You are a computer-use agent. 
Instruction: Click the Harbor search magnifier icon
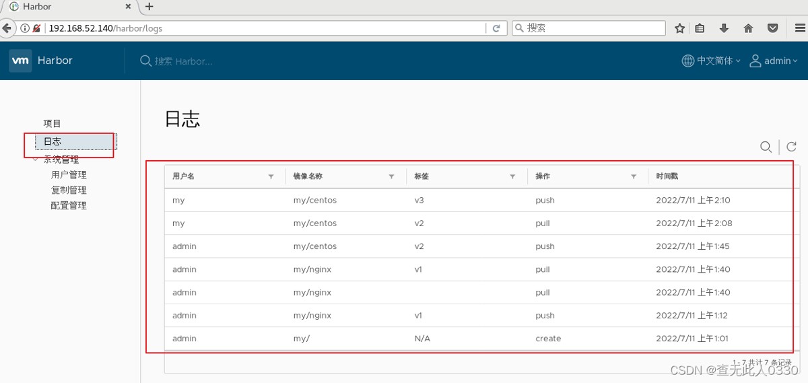[145, 61]
